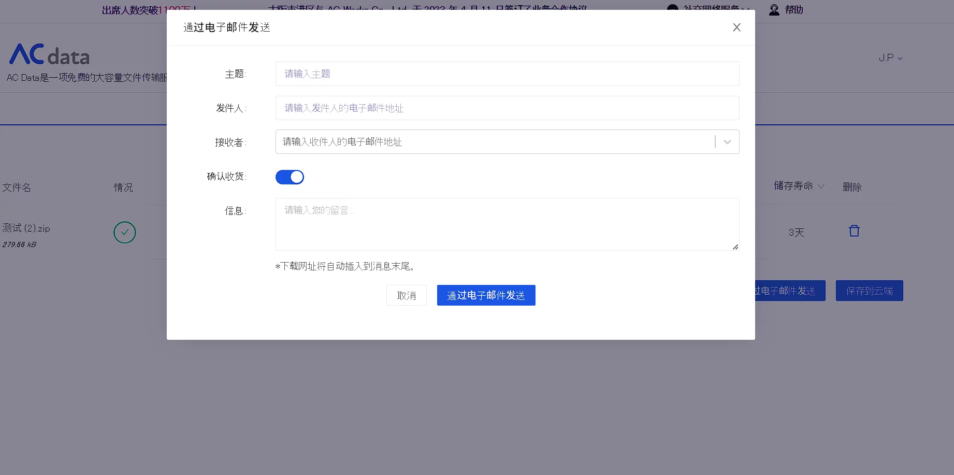
Task: Click the 信息 message text area
Action: click(507, 224)
